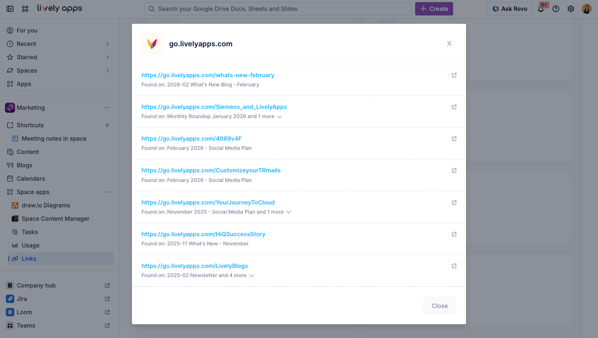Click the Ask Rovo button
This screenshot has height=338, width=598.
[509, 9]
